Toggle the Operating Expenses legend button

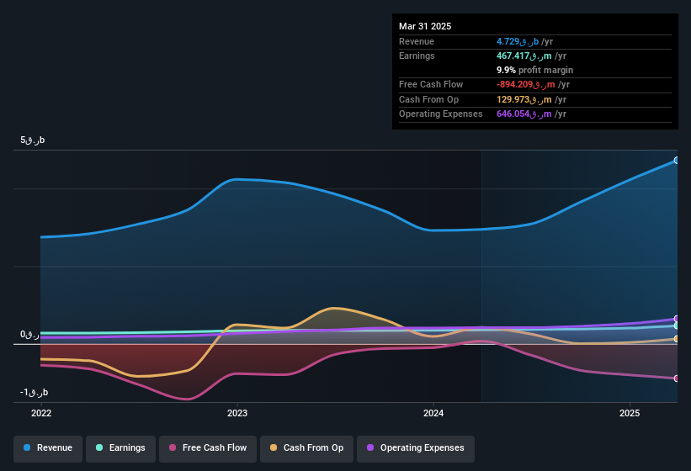click(x=416, y=448)
